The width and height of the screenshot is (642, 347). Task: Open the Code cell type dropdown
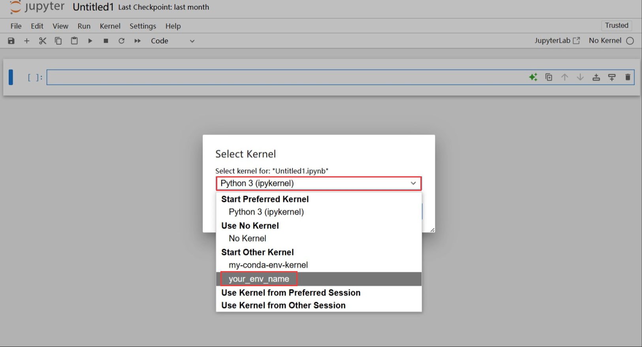pos(173,41)
